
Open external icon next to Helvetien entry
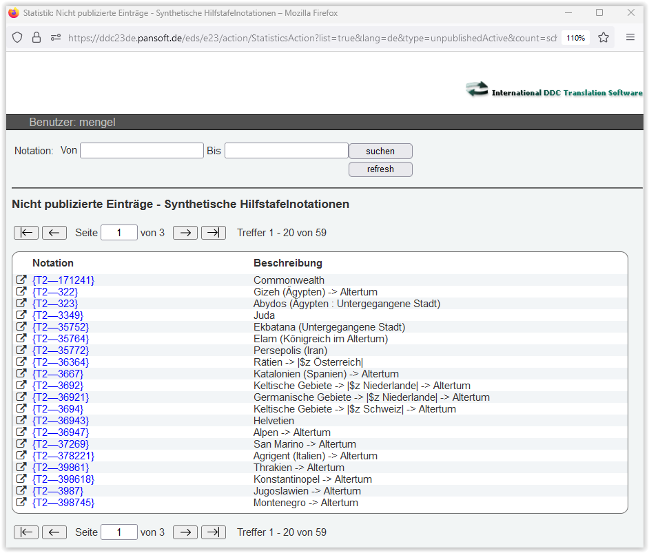(21, 421)
